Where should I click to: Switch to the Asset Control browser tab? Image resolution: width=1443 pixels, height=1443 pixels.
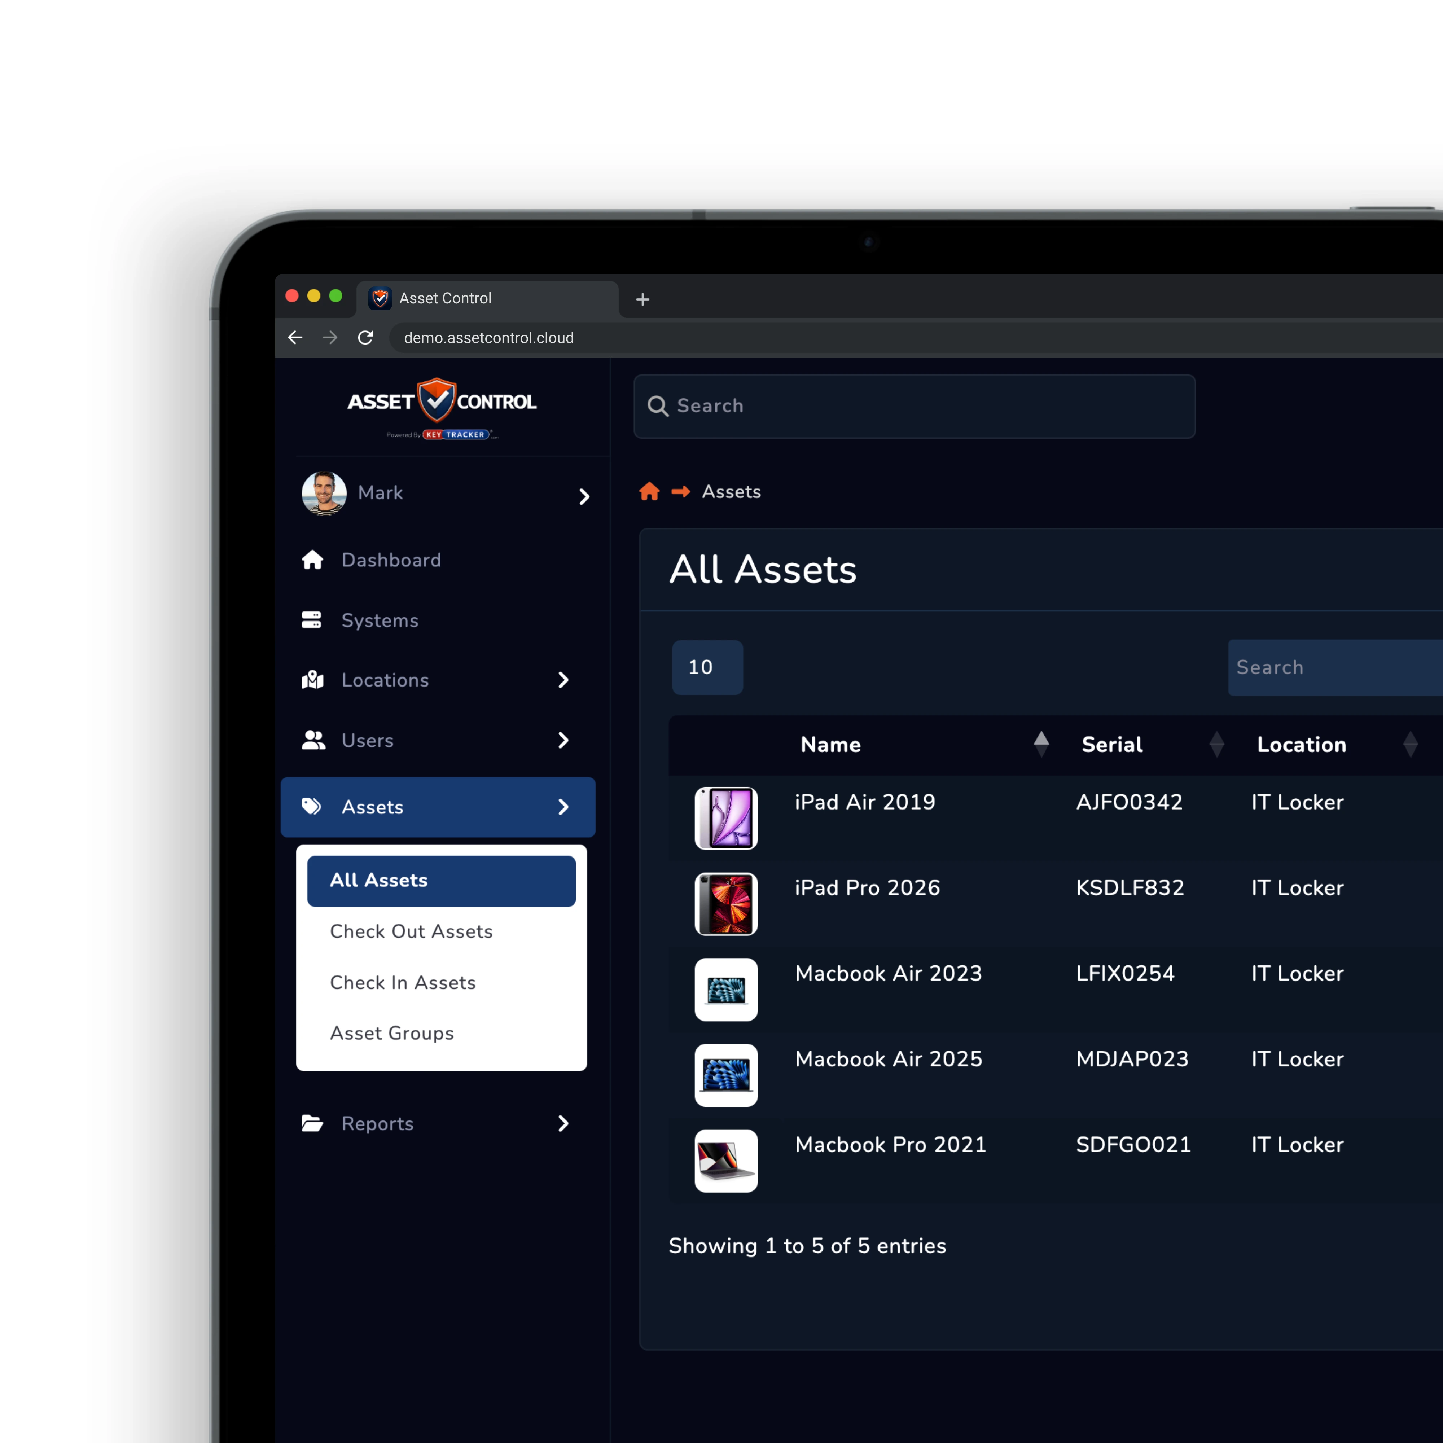tap(487, 299)
